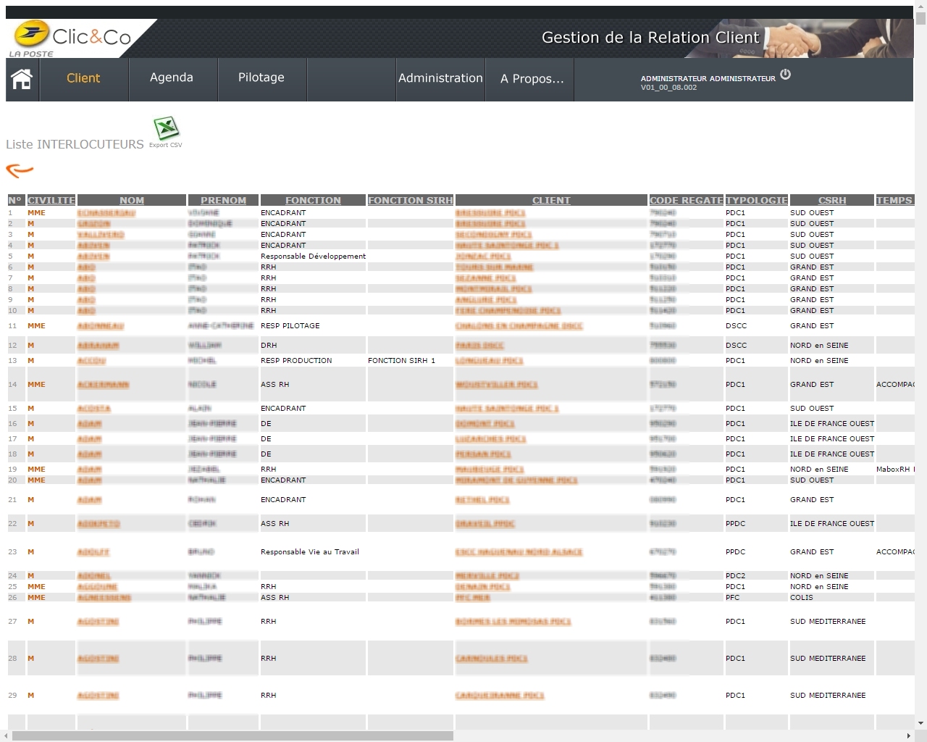This screenshot has height=742, width=927.
Task: Click the horizontal scrollbar right arrow
Action: coord(908,736)
